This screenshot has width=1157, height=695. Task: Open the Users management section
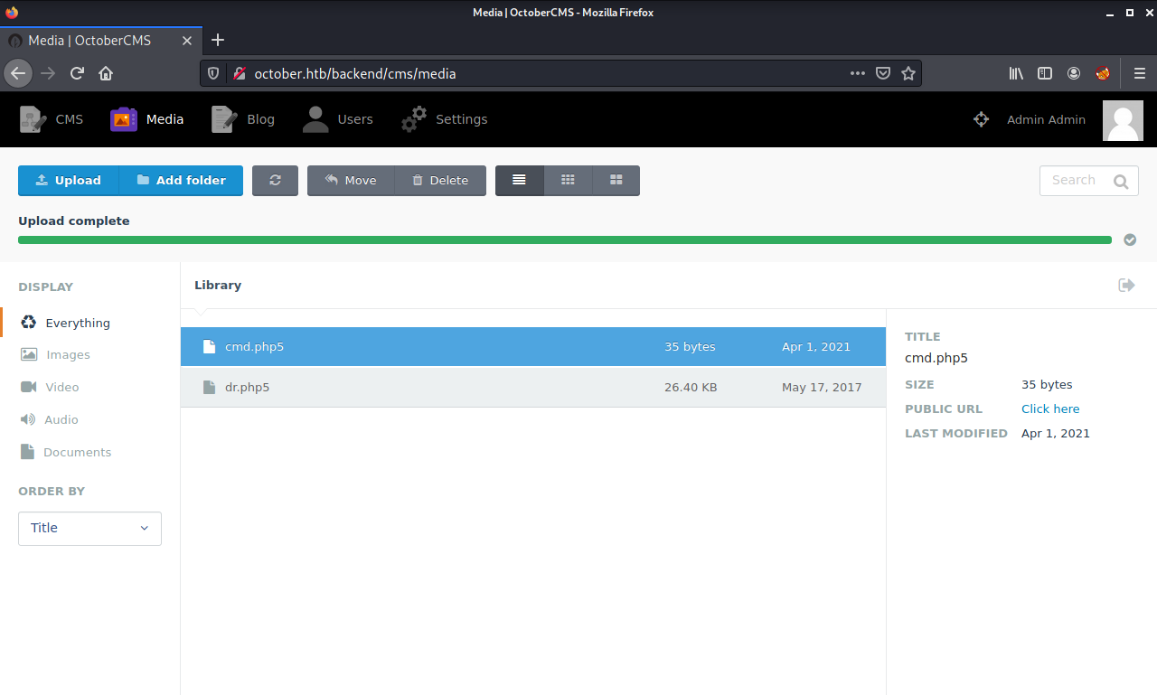[x=337, y=118]
